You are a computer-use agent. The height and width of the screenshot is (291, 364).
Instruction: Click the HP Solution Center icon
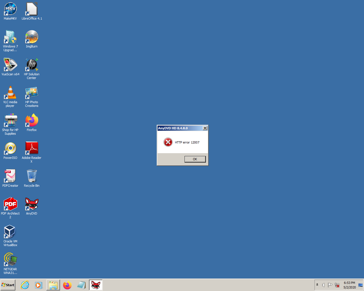(x=32, y=65)
